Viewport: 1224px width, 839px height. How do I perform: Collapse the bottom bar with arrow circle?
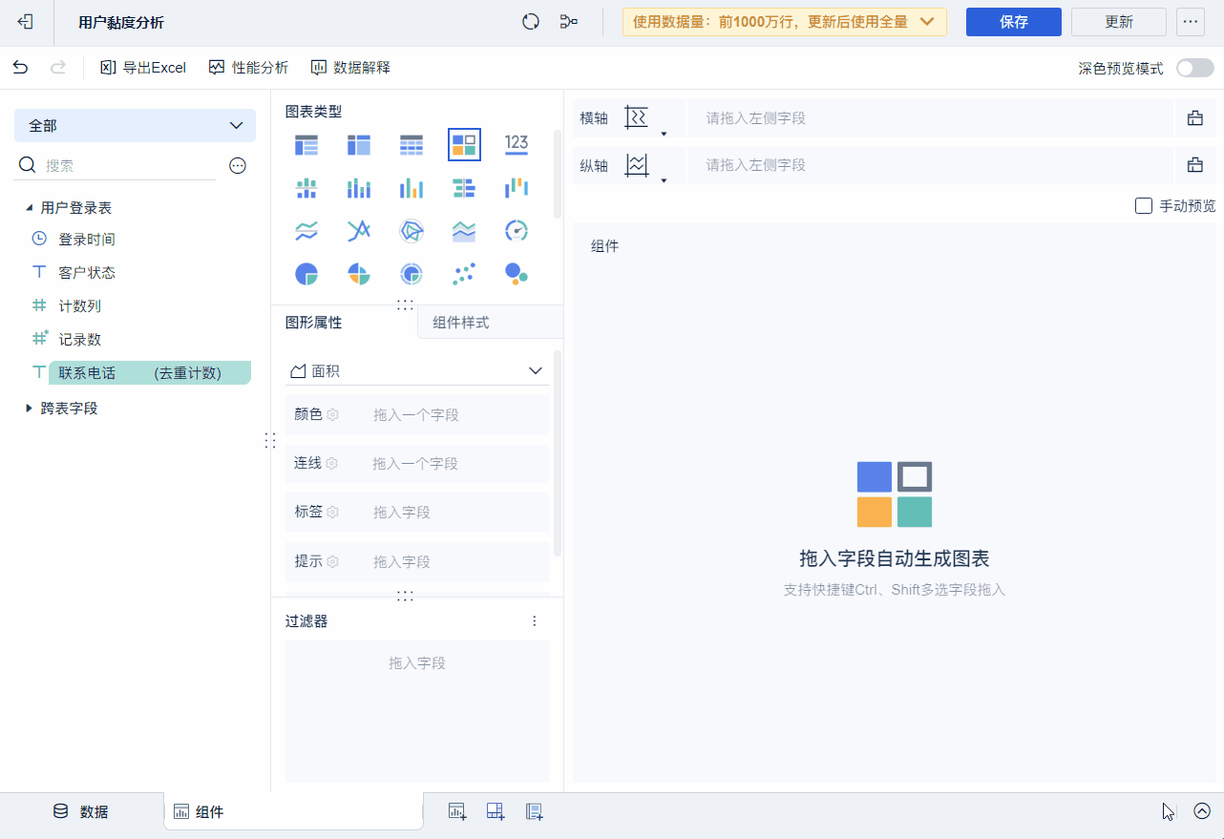coord(1202,811)
